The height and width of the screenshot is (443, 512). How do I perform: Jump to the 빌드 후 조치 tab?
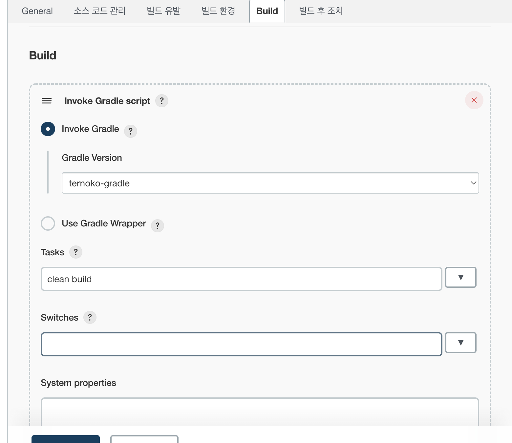coord(321,11)
